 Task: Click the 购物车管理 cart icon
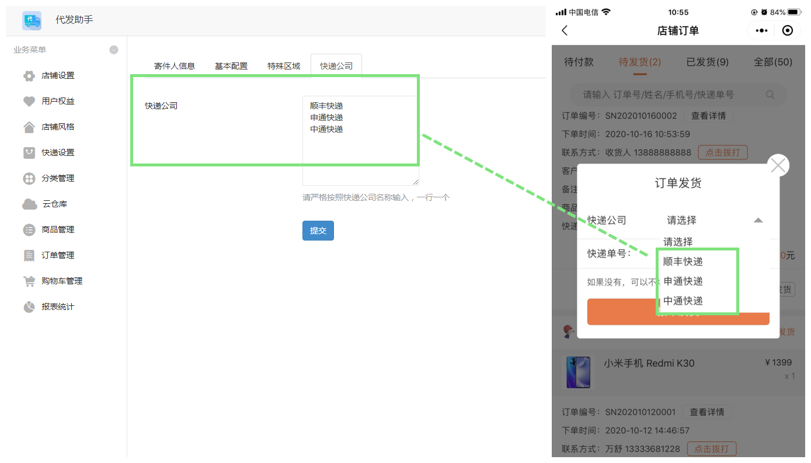[29, 281]
